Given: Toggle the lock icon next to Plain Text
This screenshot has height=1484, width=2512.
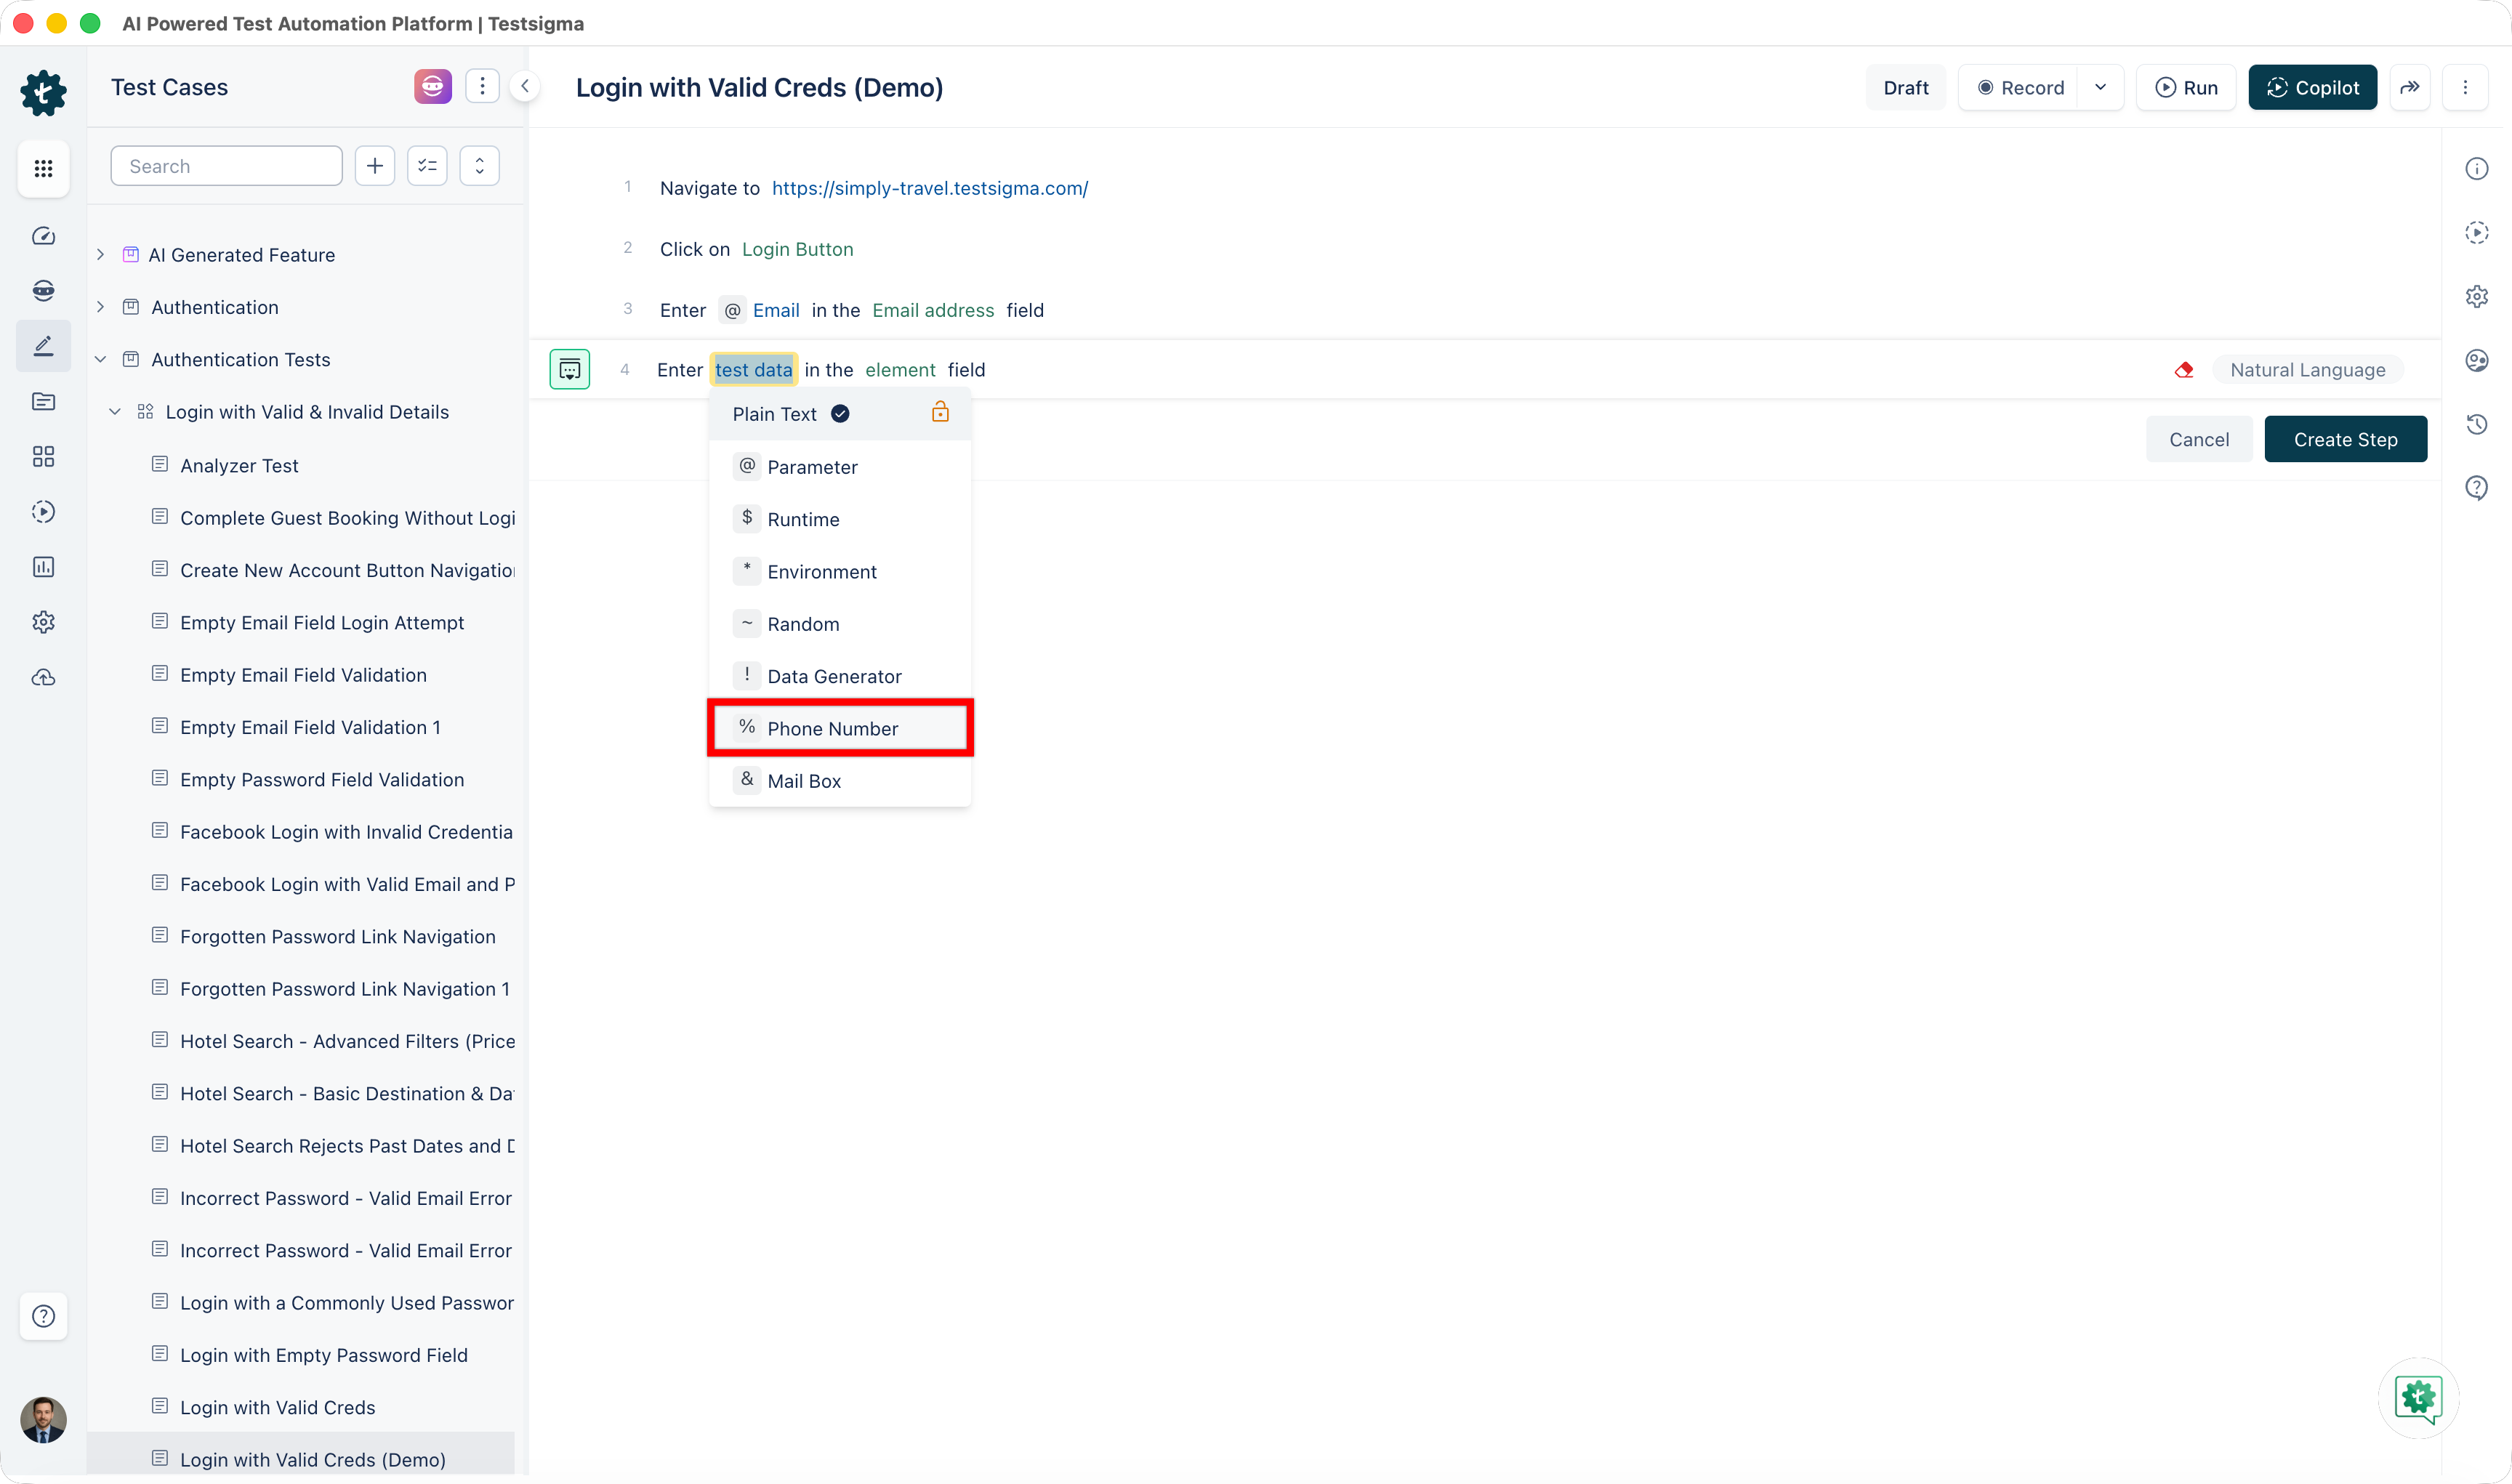Looking at the screenshot, I should point(940,412).
